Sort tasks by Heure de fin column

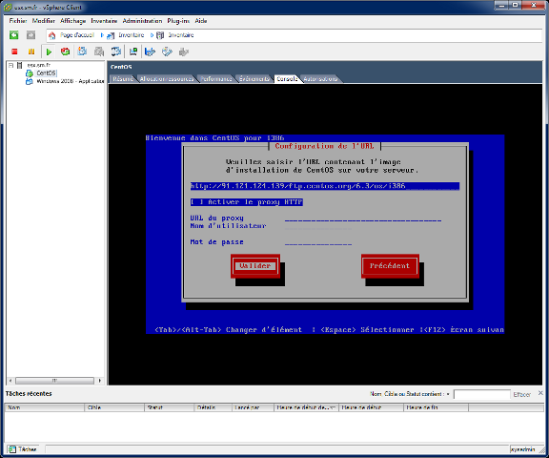[x=436, y=407]
